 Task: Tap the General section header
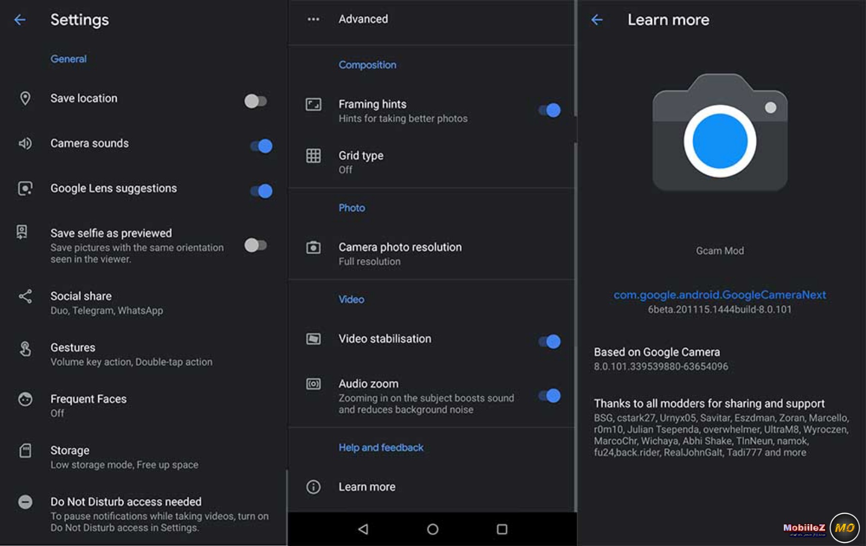(68, 59)
